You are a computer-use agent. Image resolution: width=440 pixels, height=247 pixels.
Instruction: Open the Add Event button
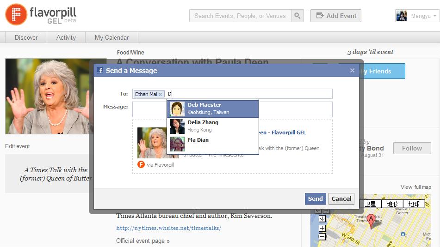(x=335, y=16)
